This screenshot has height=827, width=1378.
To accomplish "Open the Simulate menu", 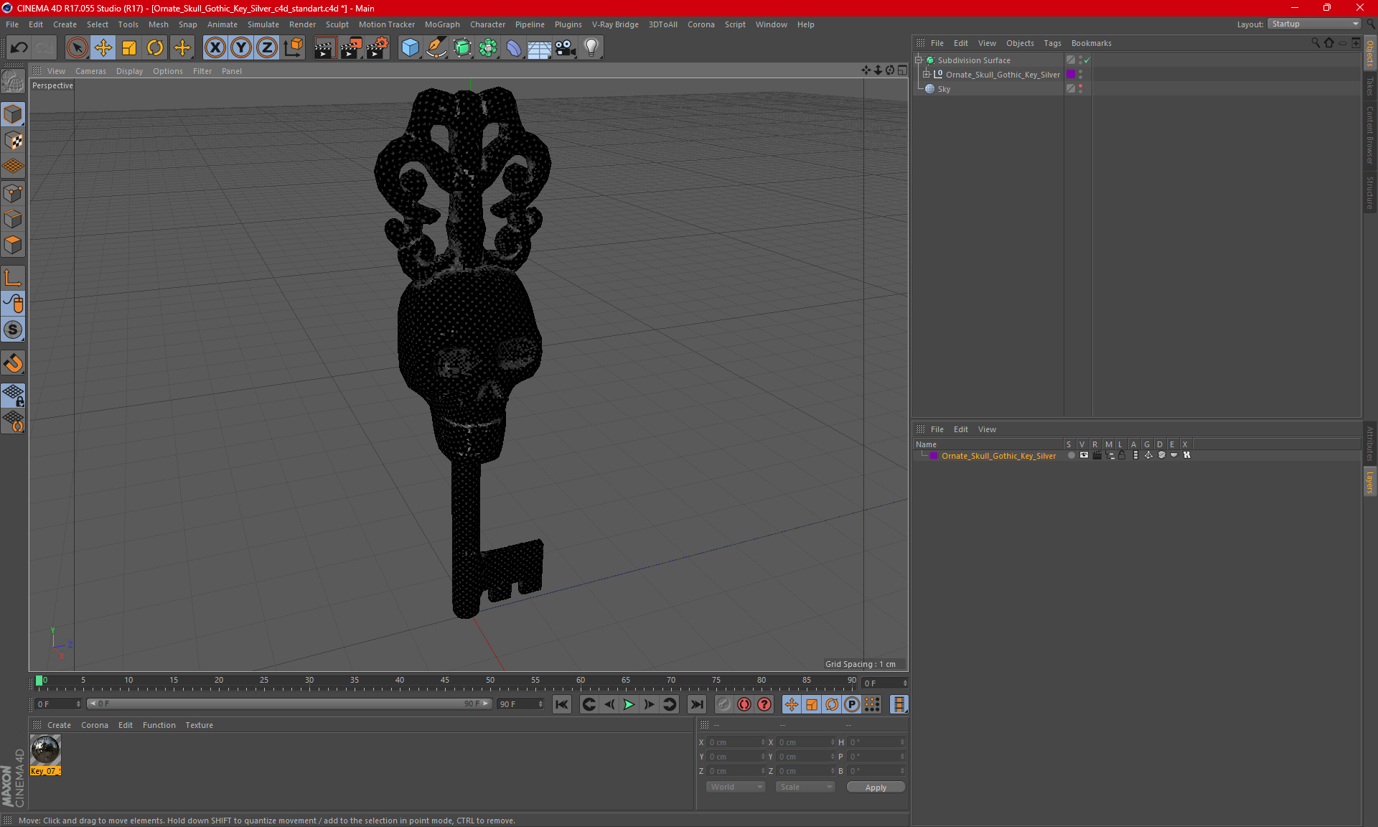I will (x=263, y=24).
